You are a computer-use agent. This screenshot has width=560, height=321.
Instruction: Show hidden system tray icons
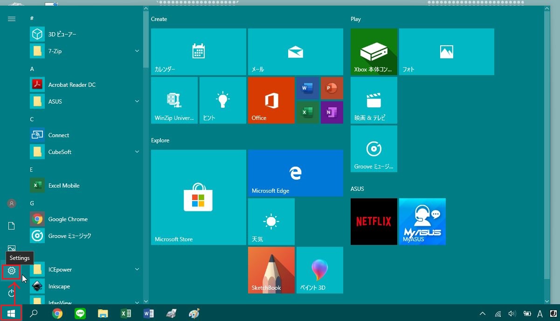click(483, 314)
